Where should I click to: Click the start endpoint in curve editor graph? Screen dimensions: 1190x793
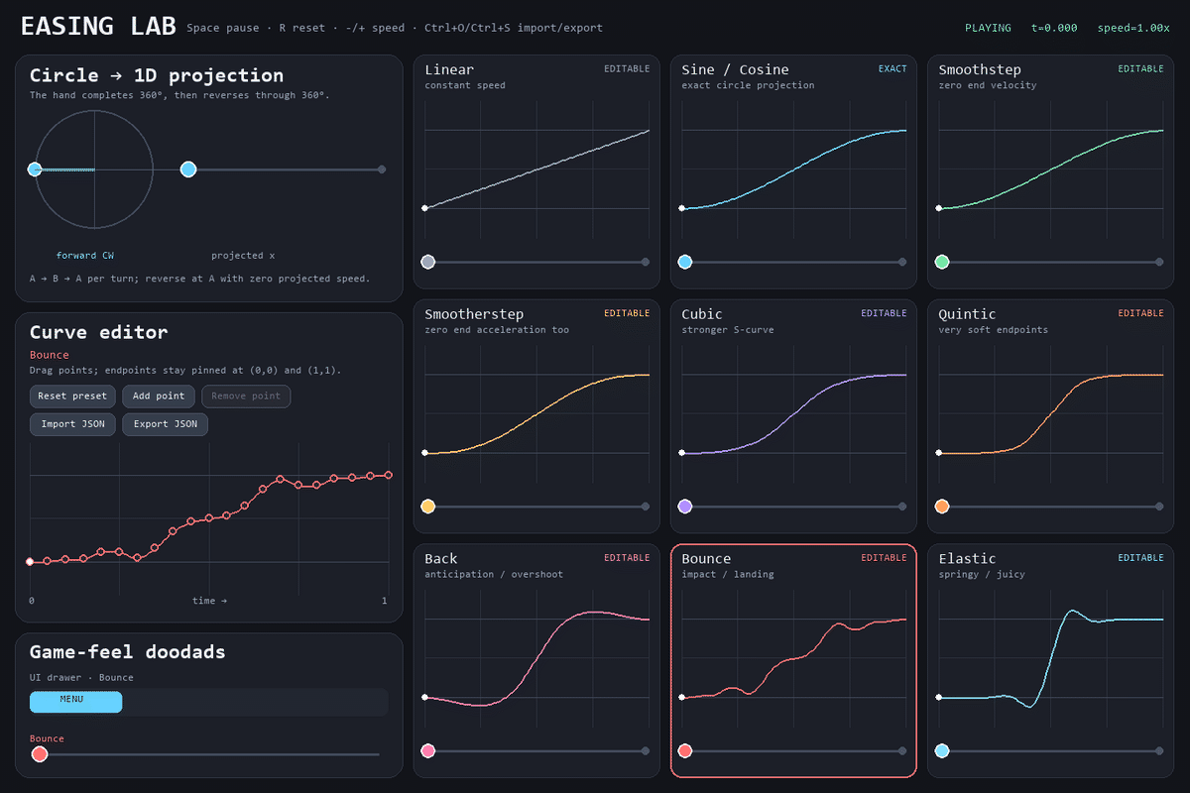(x=30, y=562)
